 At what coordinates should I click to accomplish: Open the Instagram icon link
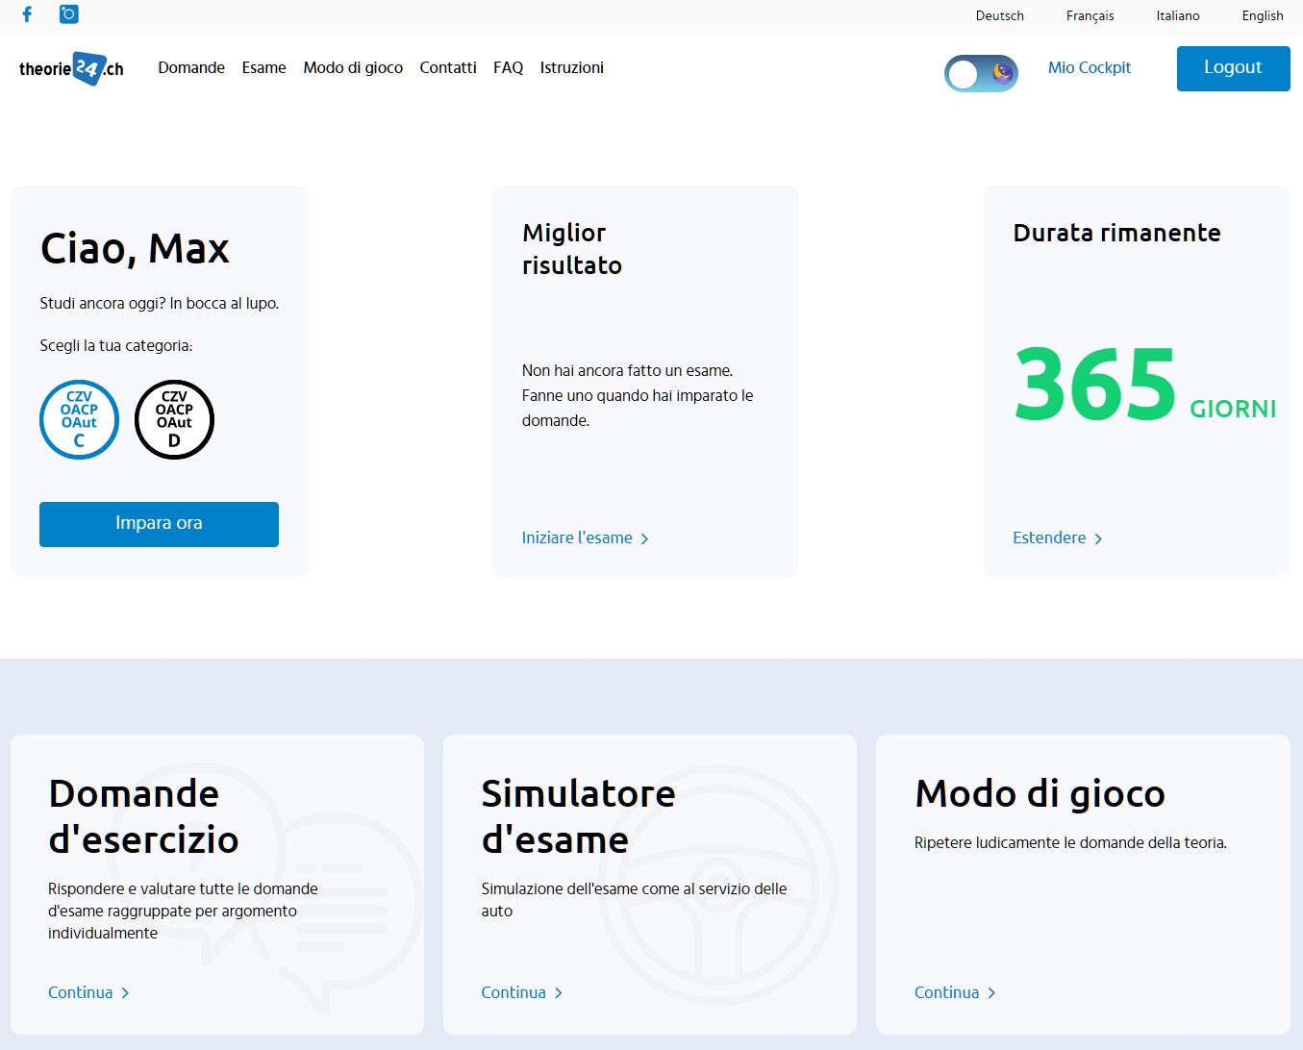69,14
